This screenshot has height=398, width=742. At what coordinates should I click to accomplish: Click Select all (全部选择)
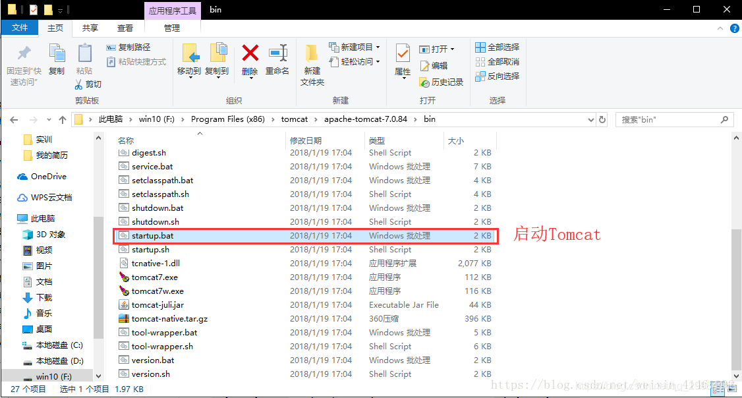[x=497, y=47]
